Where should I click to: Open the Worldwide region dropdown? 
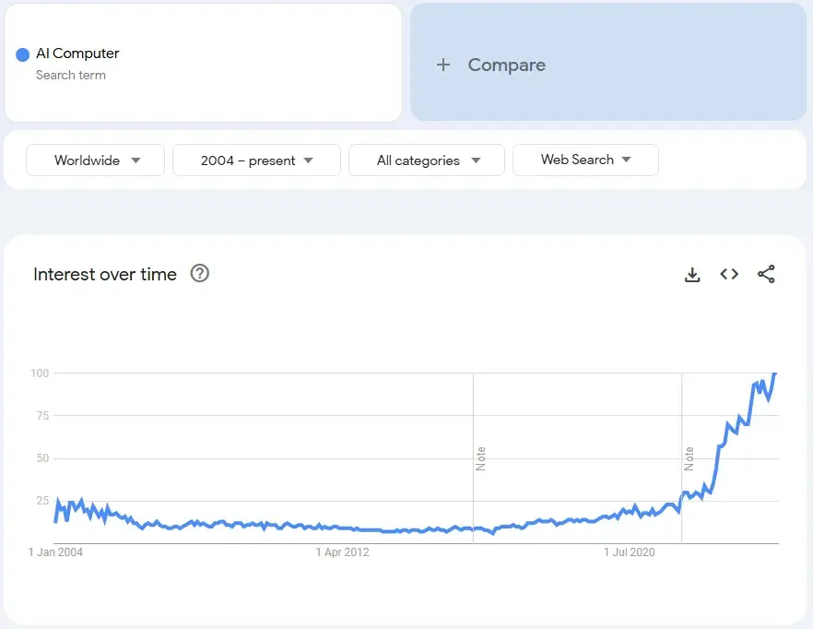(96, 160)
